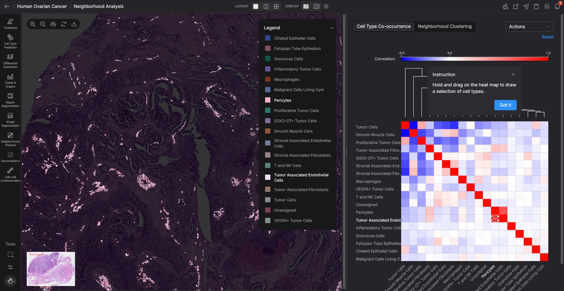The width and height of the screenshot is (564, 291).
Task: Open notifications bell icon
Action: coord(557,6)
